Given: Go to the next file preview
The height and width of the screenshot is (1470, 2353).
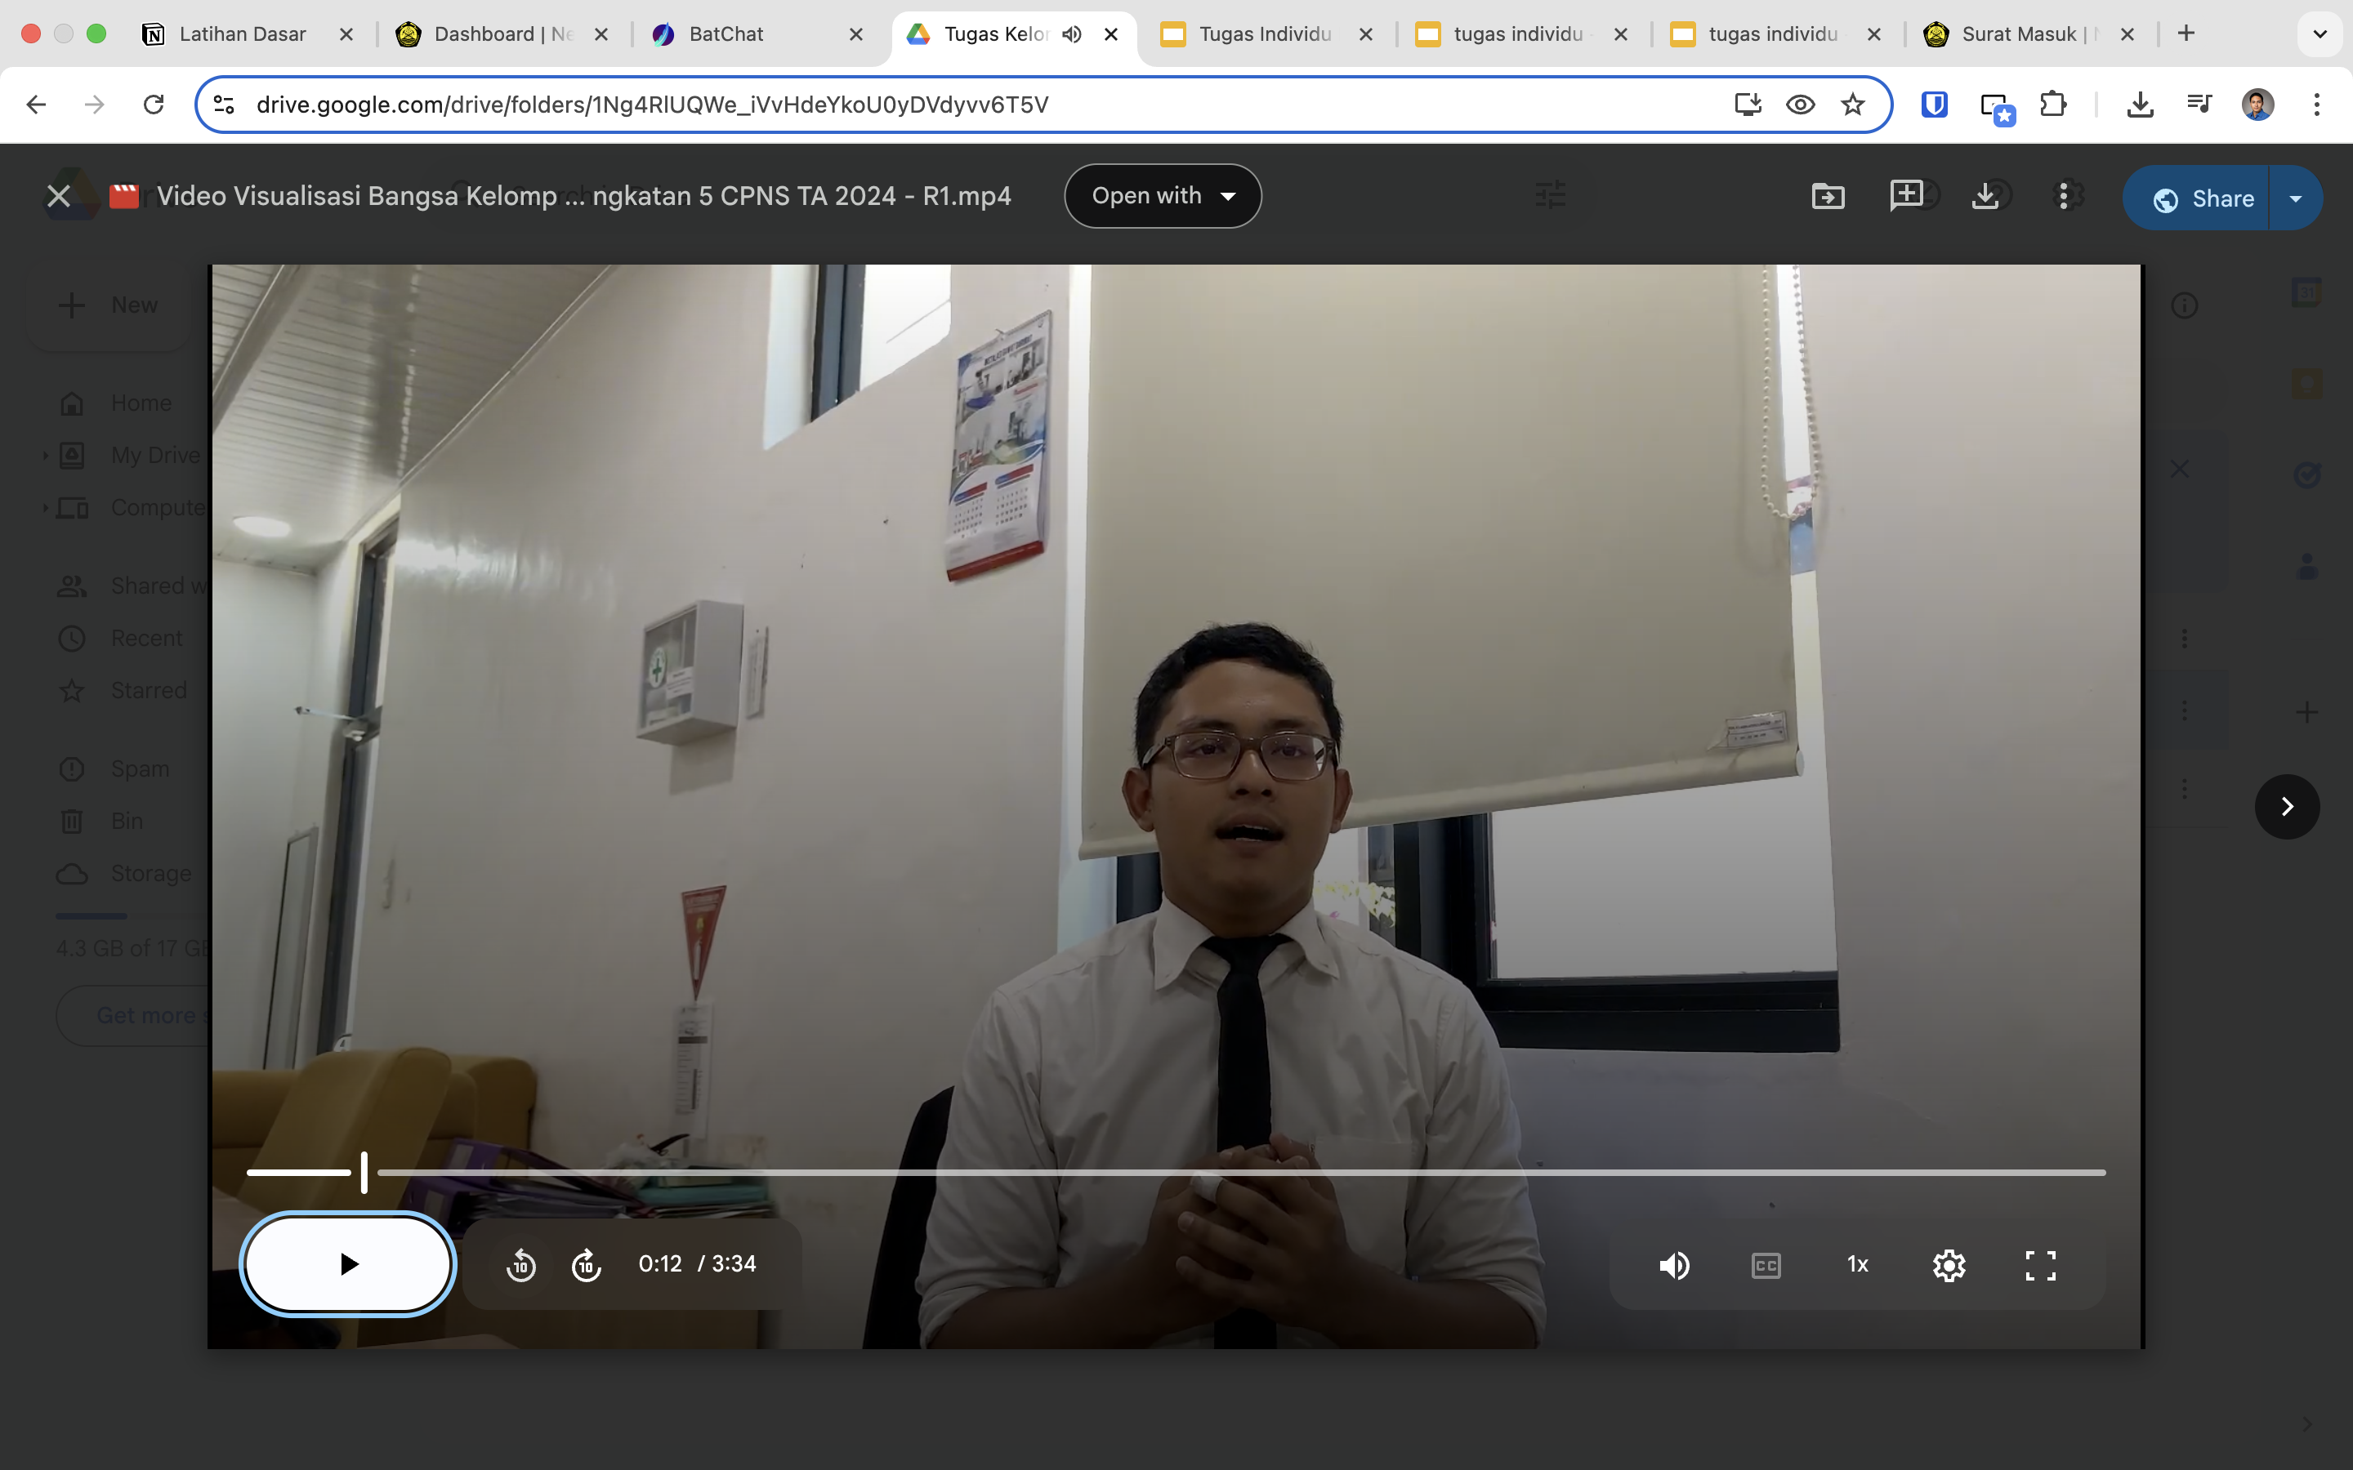Looking at the screenshot, I should point(2286,806).
